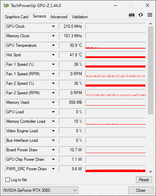Expand the GPU Clock sensor dropdown arrow
The width and height of the screenshot is (156, 196).
pyautogui.click(x=53, y=26)
